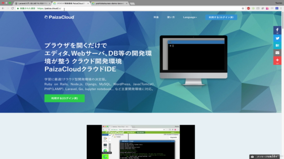Screen dimensions: 284x159
Task: Open the メッセージを残す chat widget
Action: point(264,157)
